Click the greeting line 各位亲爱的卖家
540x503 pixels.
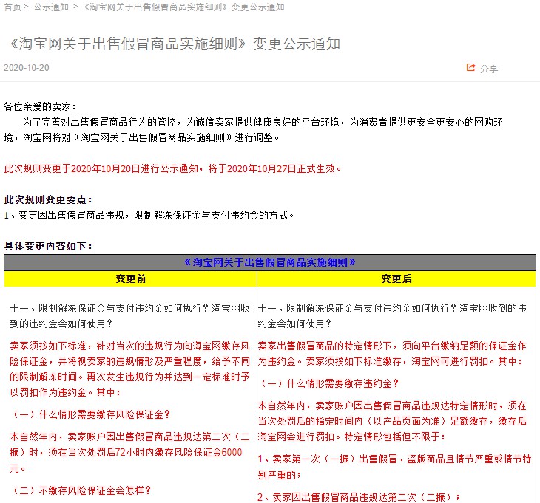click(x=40, y=106)
